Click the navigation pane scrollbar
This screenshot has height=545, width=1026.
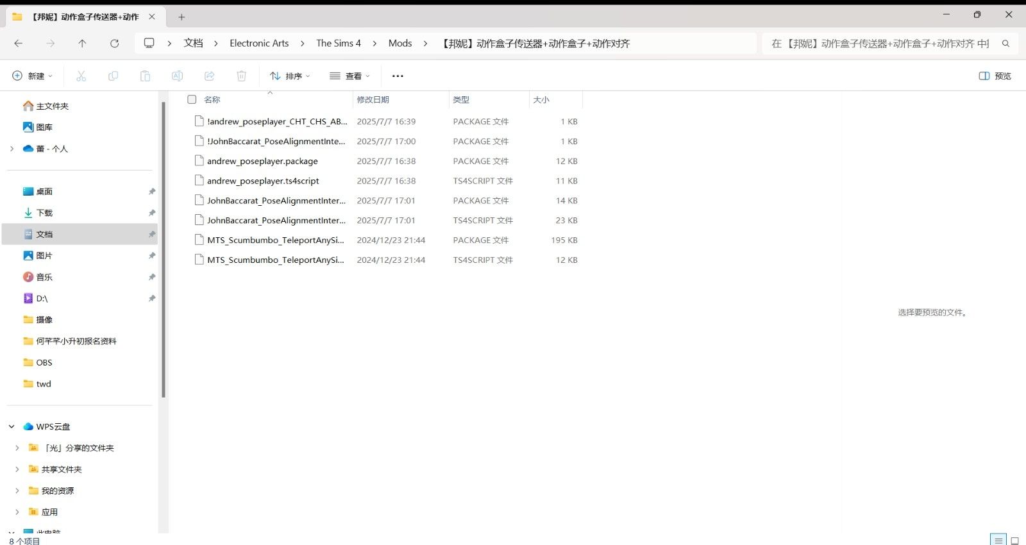164,250
